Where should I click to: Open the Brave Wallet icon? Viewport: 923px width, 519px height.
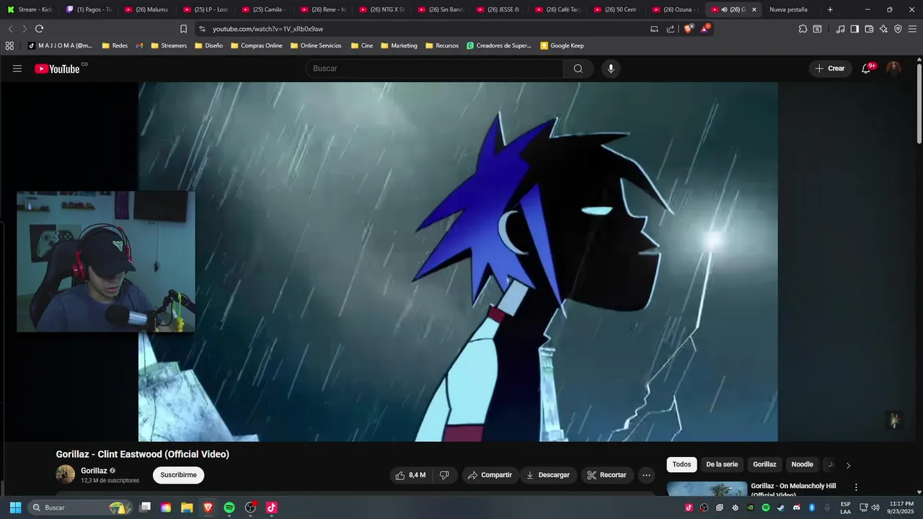click(x=869, y=29)
